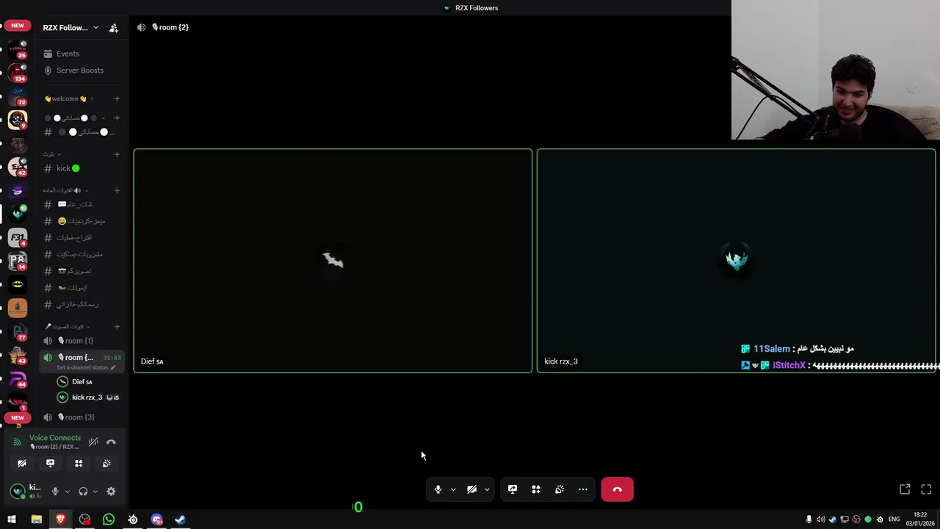The width and height of the screenshot is (940, 529).
Task: Start activity button in voice panel
Action: point(79,464)
